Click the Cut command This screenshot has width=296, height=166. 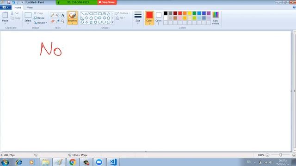[15, 13]
